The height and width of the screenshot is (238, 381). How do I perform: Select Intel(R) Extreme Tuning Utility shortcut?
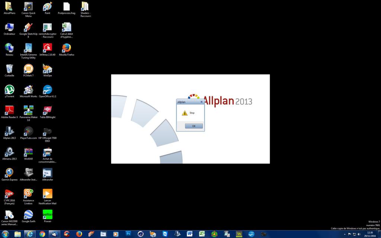[x=28, y=51]
